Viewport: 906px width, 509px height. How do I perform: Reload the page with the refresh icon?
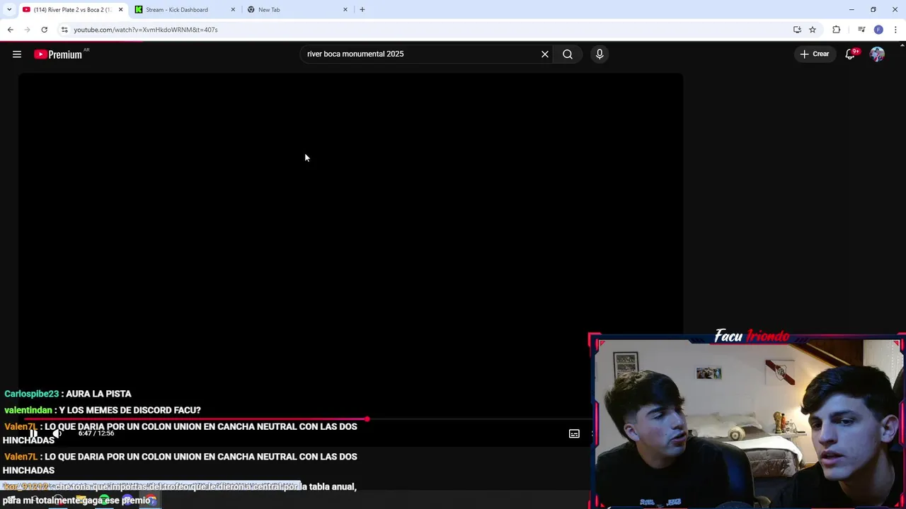click(x=44, y=30)
